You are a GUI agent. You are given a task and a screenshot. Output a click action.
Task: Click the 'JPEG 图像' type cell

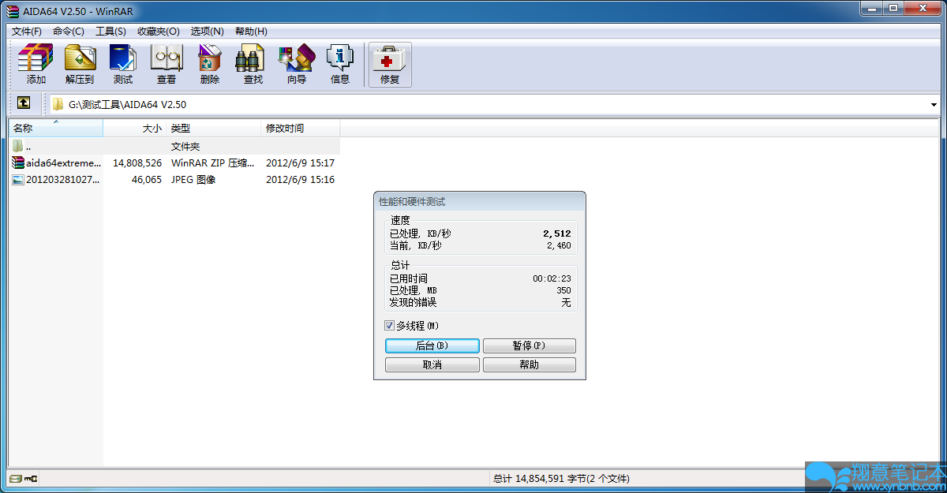193,179
